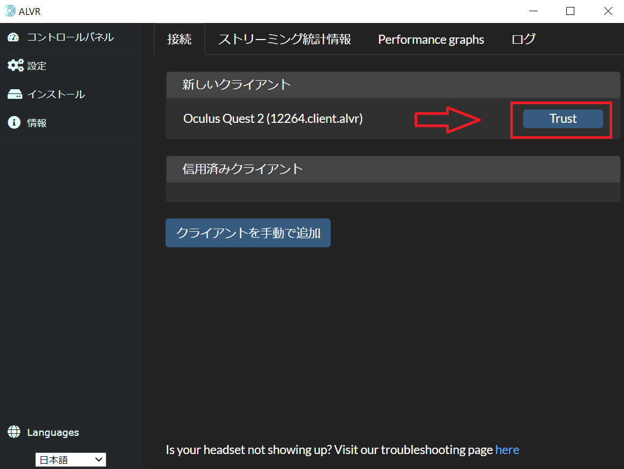Switch to the 接続 tab
This screenshot has height=469, width=624.
point(180,39)
